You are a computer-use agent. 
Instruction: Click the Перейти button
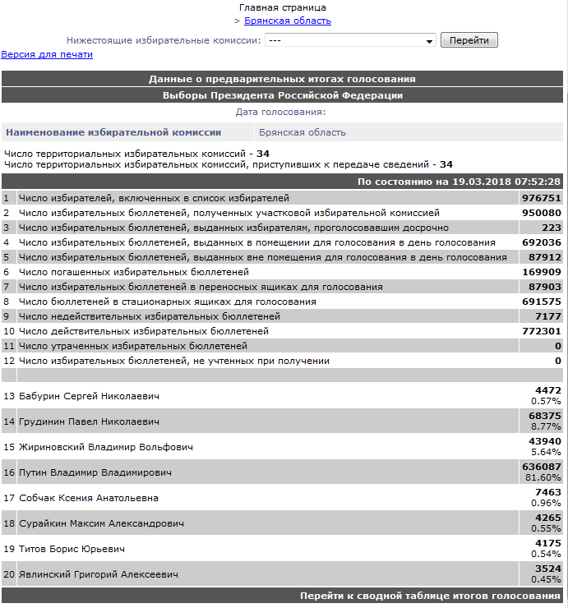469,40
